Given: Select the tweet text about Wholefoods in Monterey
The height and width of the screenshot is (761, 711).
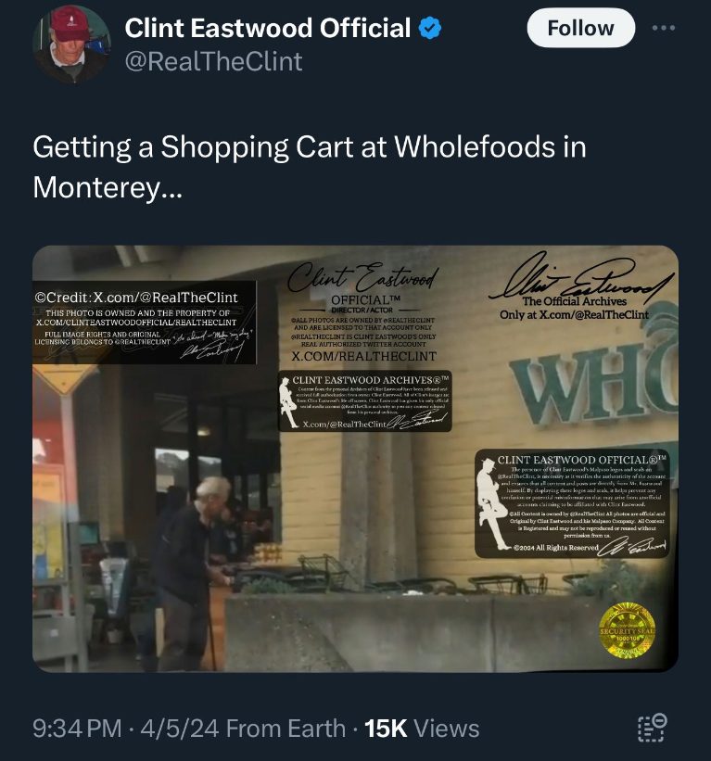Looking at the screenshot, I should [x=310, y=167].
